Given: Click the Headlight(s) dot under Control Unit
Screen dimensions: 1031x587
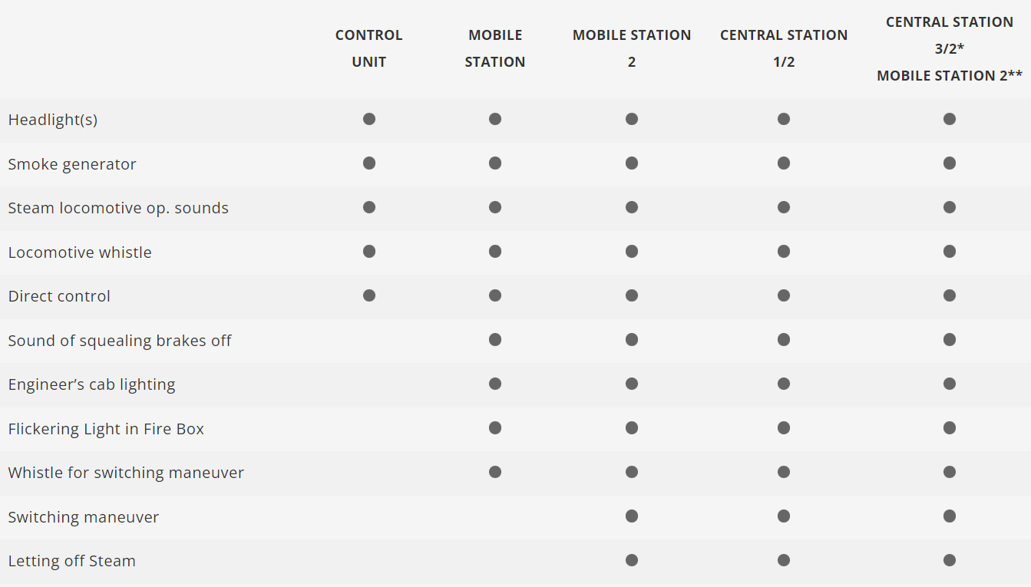Looking at the screenshot, I should click(369, 119).
